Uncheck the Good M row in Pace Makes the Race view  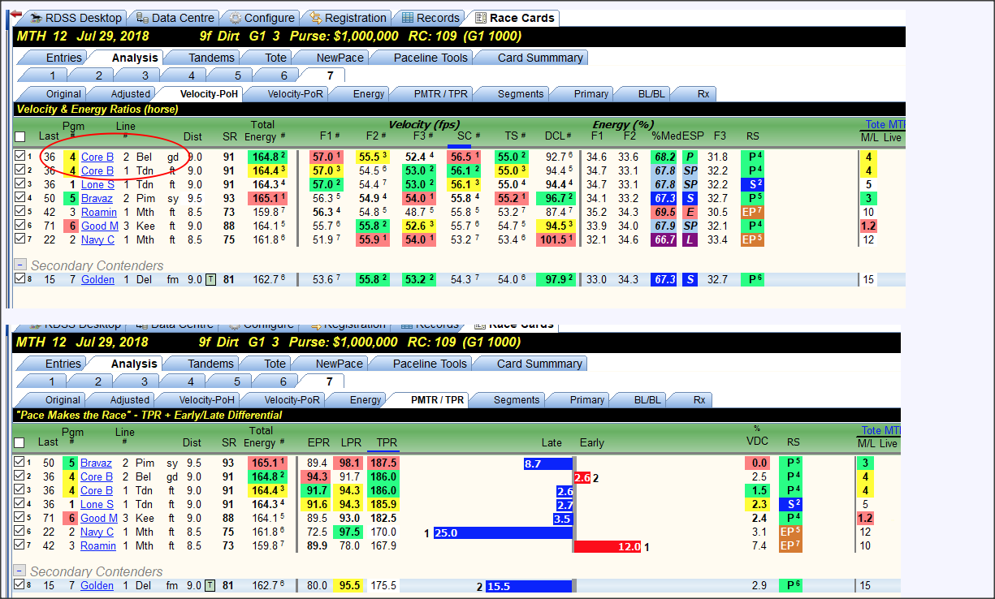tap(20, 519)
